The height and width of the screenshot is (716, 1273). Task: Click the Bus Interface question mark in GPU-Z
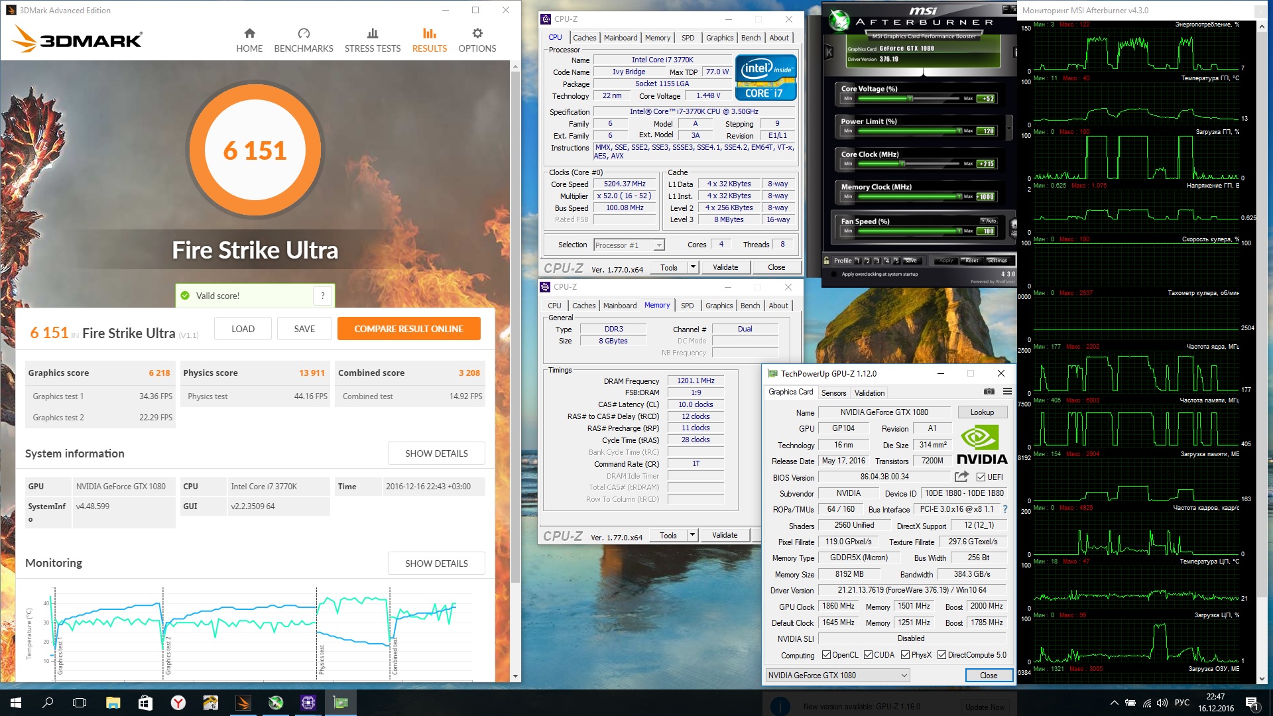pos(1005,509)
